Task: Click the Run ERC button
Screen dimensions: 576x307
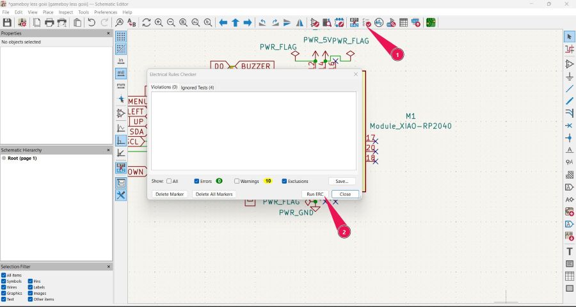Action: (x=315, y=194)
